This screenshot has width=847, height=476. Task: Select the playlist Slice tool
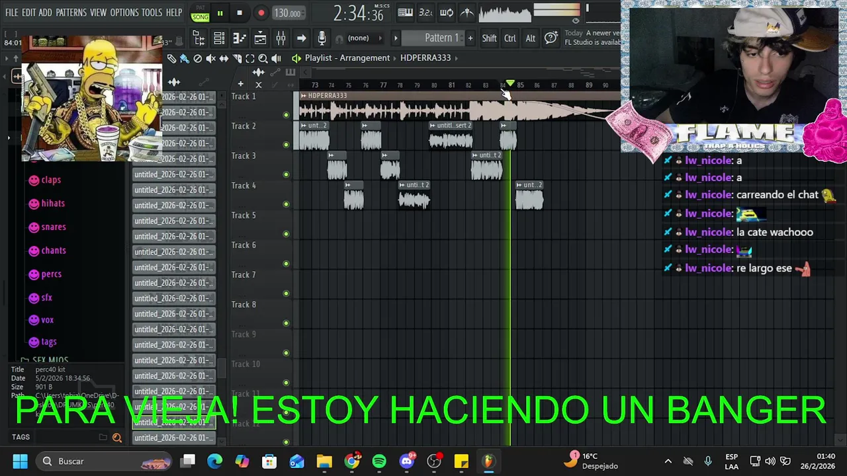tap(237, 58)
